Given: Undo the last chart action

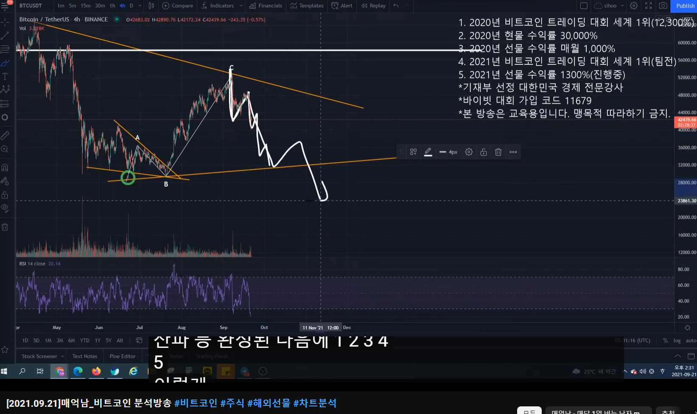Looking at the screenshot, I should pos(396,6).
